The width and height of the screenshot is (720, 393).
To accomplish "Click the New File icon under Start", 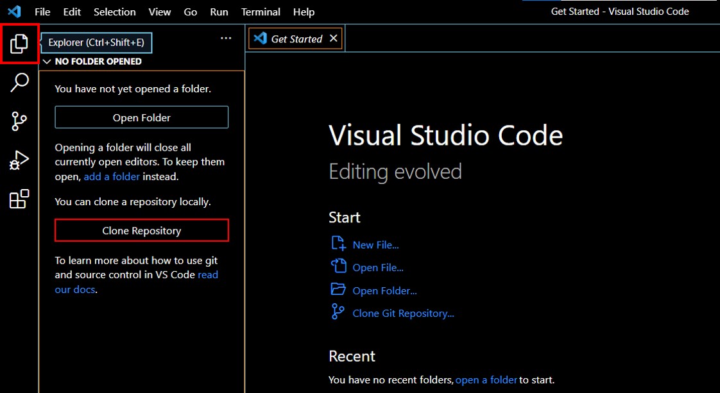I will coord(338,244).
